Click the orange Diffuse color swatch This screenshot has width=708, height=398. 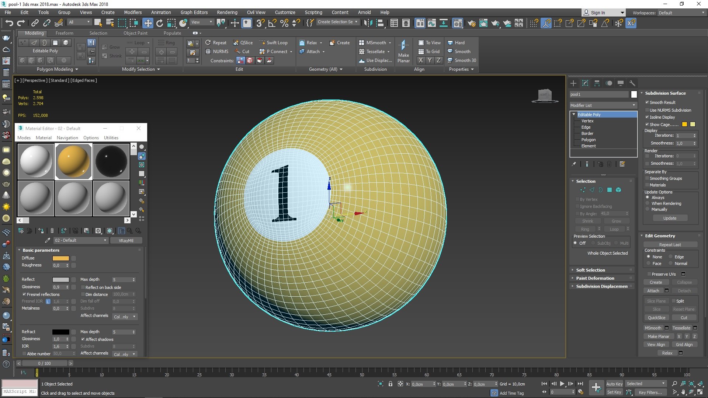tap(60, 258)
